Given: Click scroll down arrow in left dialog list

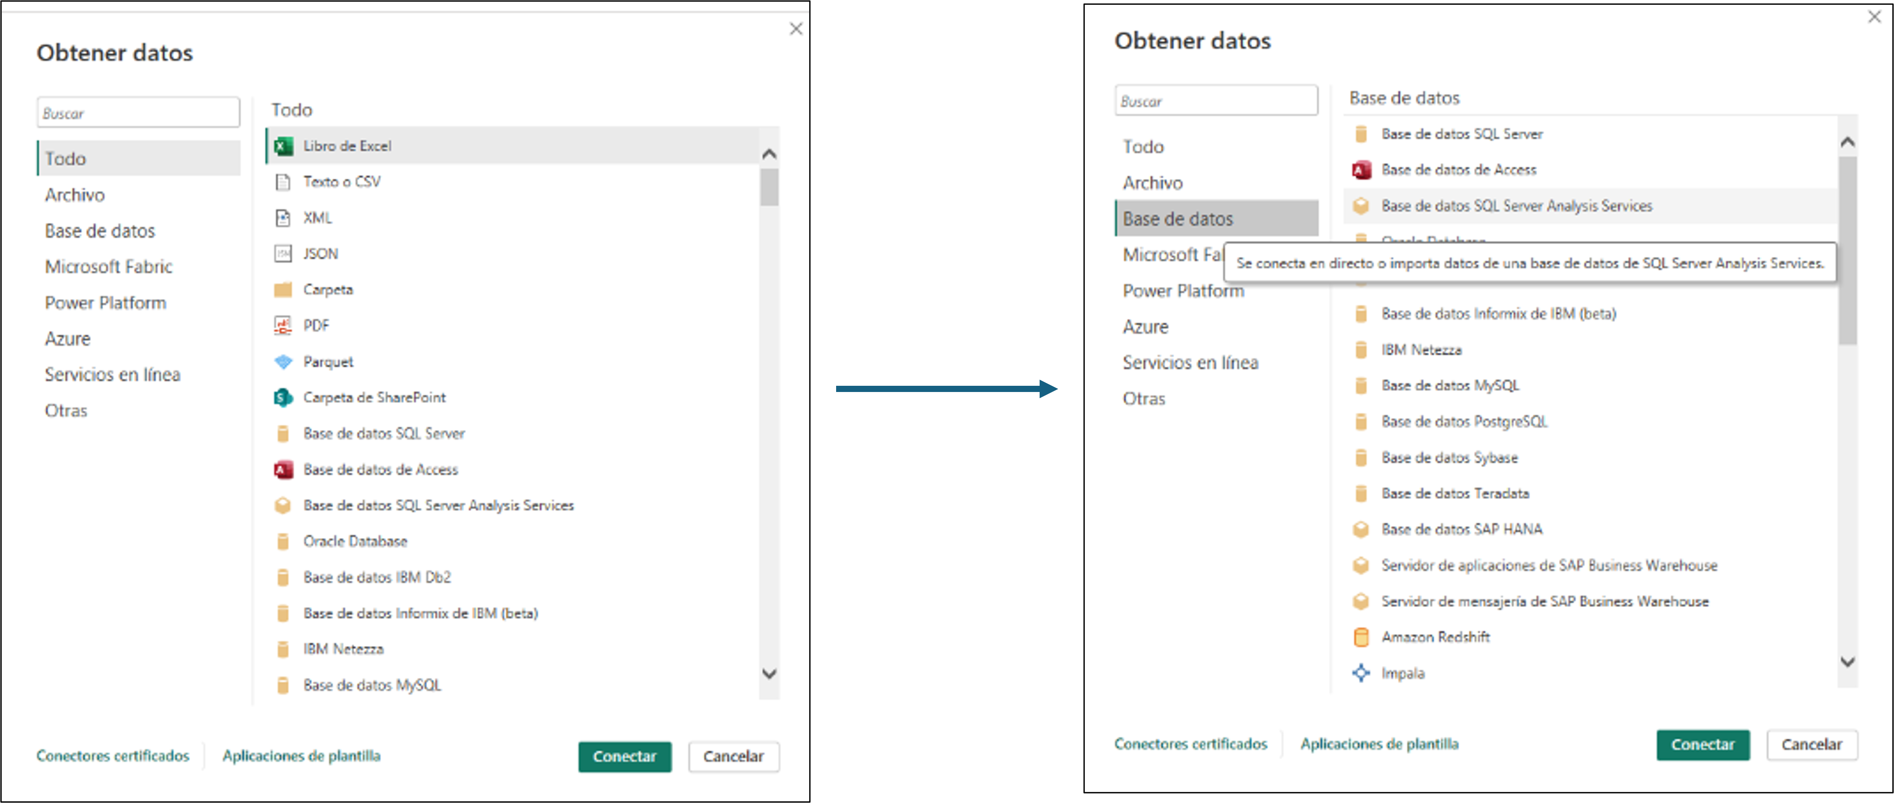Looking at the screenshot, I should [770, 674].
